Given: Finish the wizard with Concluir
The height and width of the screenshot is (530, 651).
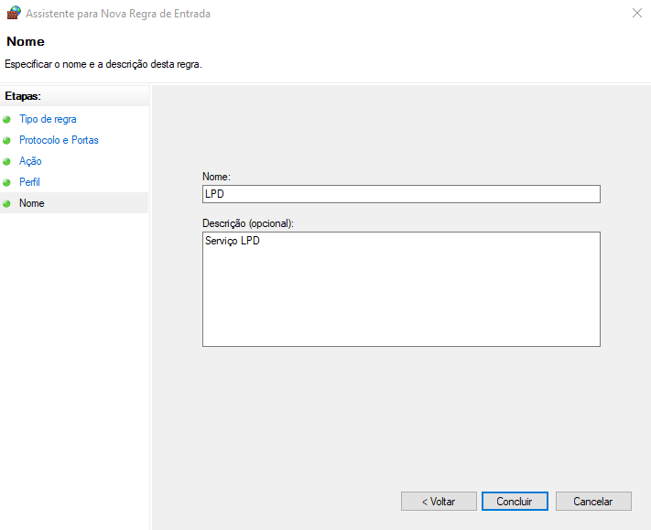Looking at the screenshot, I should [514, 502].
